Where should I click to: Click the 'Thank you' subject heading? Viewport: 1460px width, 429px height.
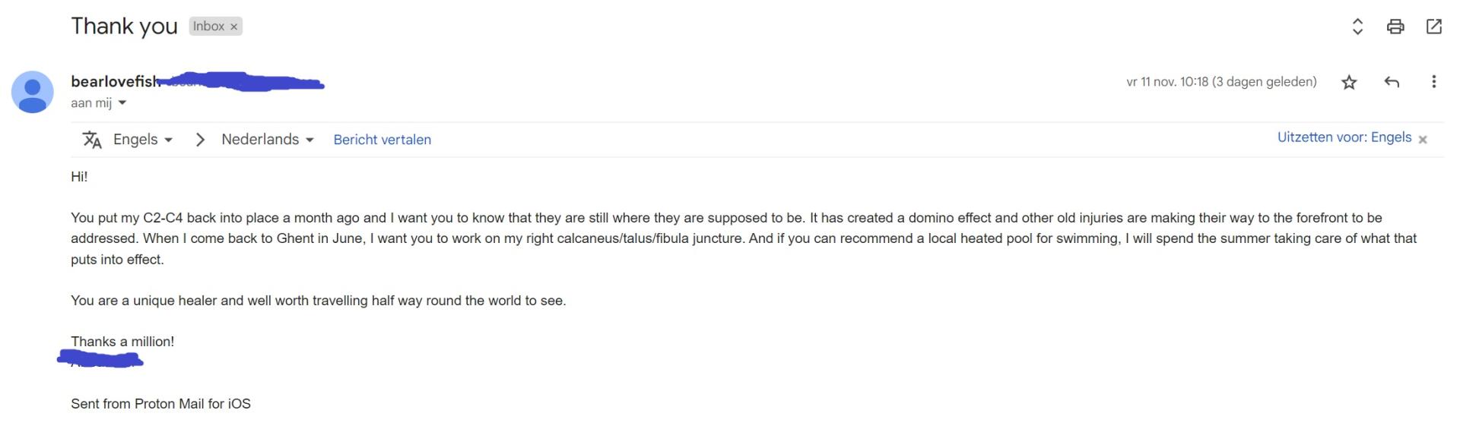124,27
